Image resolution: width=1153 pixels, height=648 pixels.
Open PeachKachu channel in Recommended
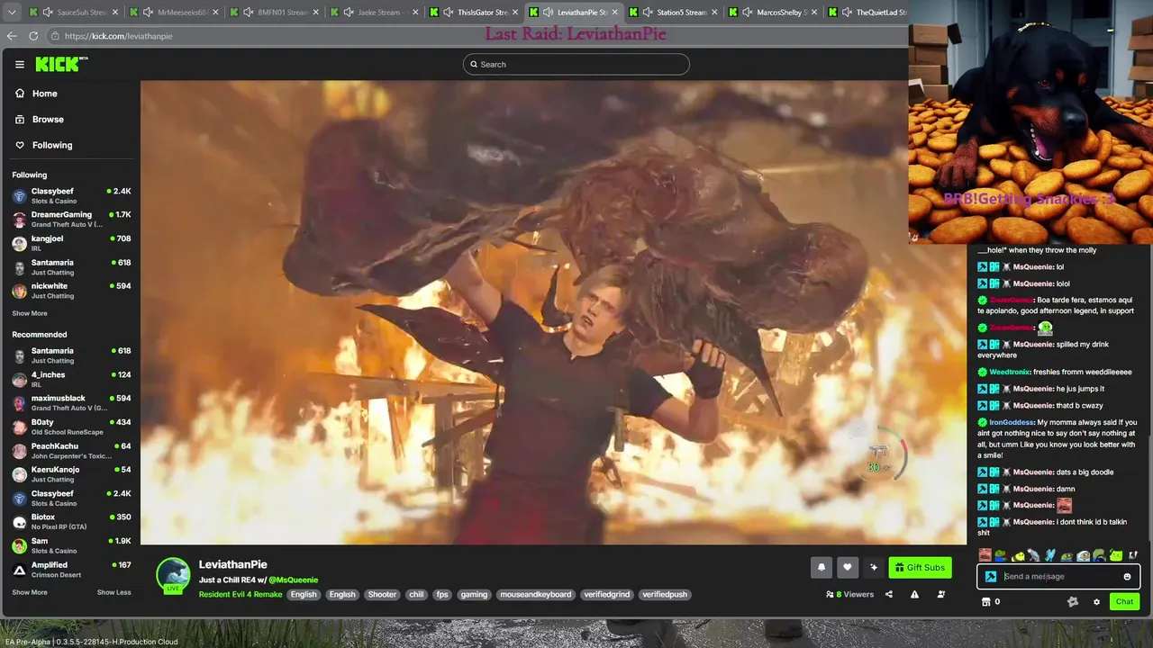pos(72,450)
